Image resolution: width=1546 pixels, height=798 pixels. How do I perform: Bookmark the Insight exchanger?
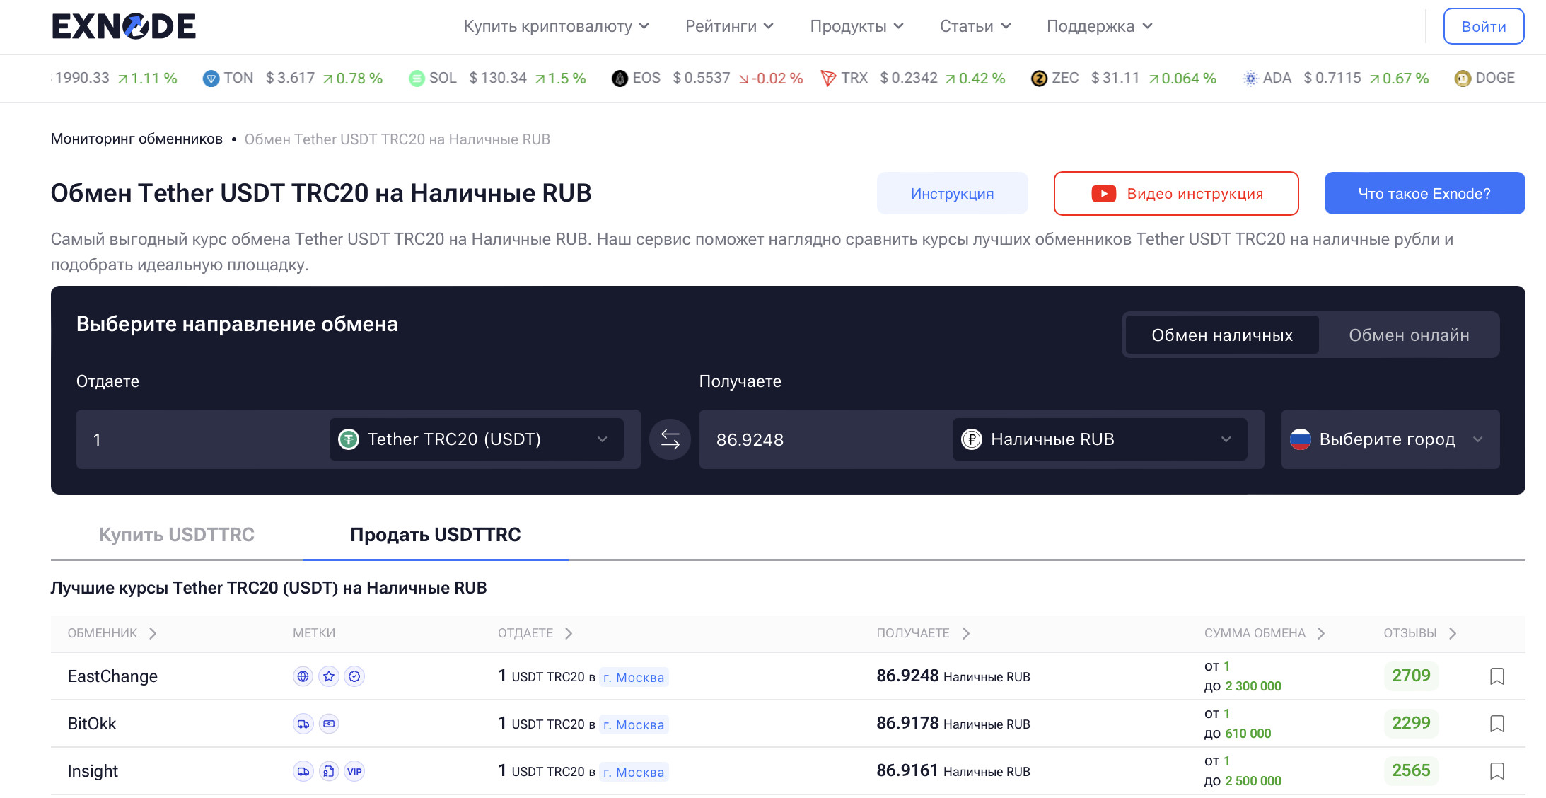1496,771
